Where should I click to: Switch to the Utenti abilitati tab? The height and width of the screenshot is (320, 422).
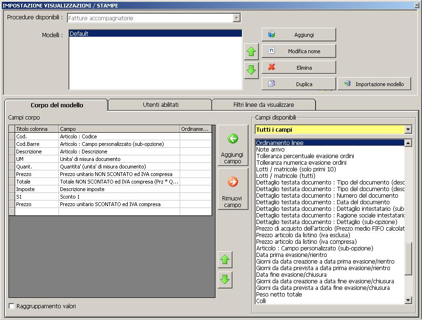[160, 104]
